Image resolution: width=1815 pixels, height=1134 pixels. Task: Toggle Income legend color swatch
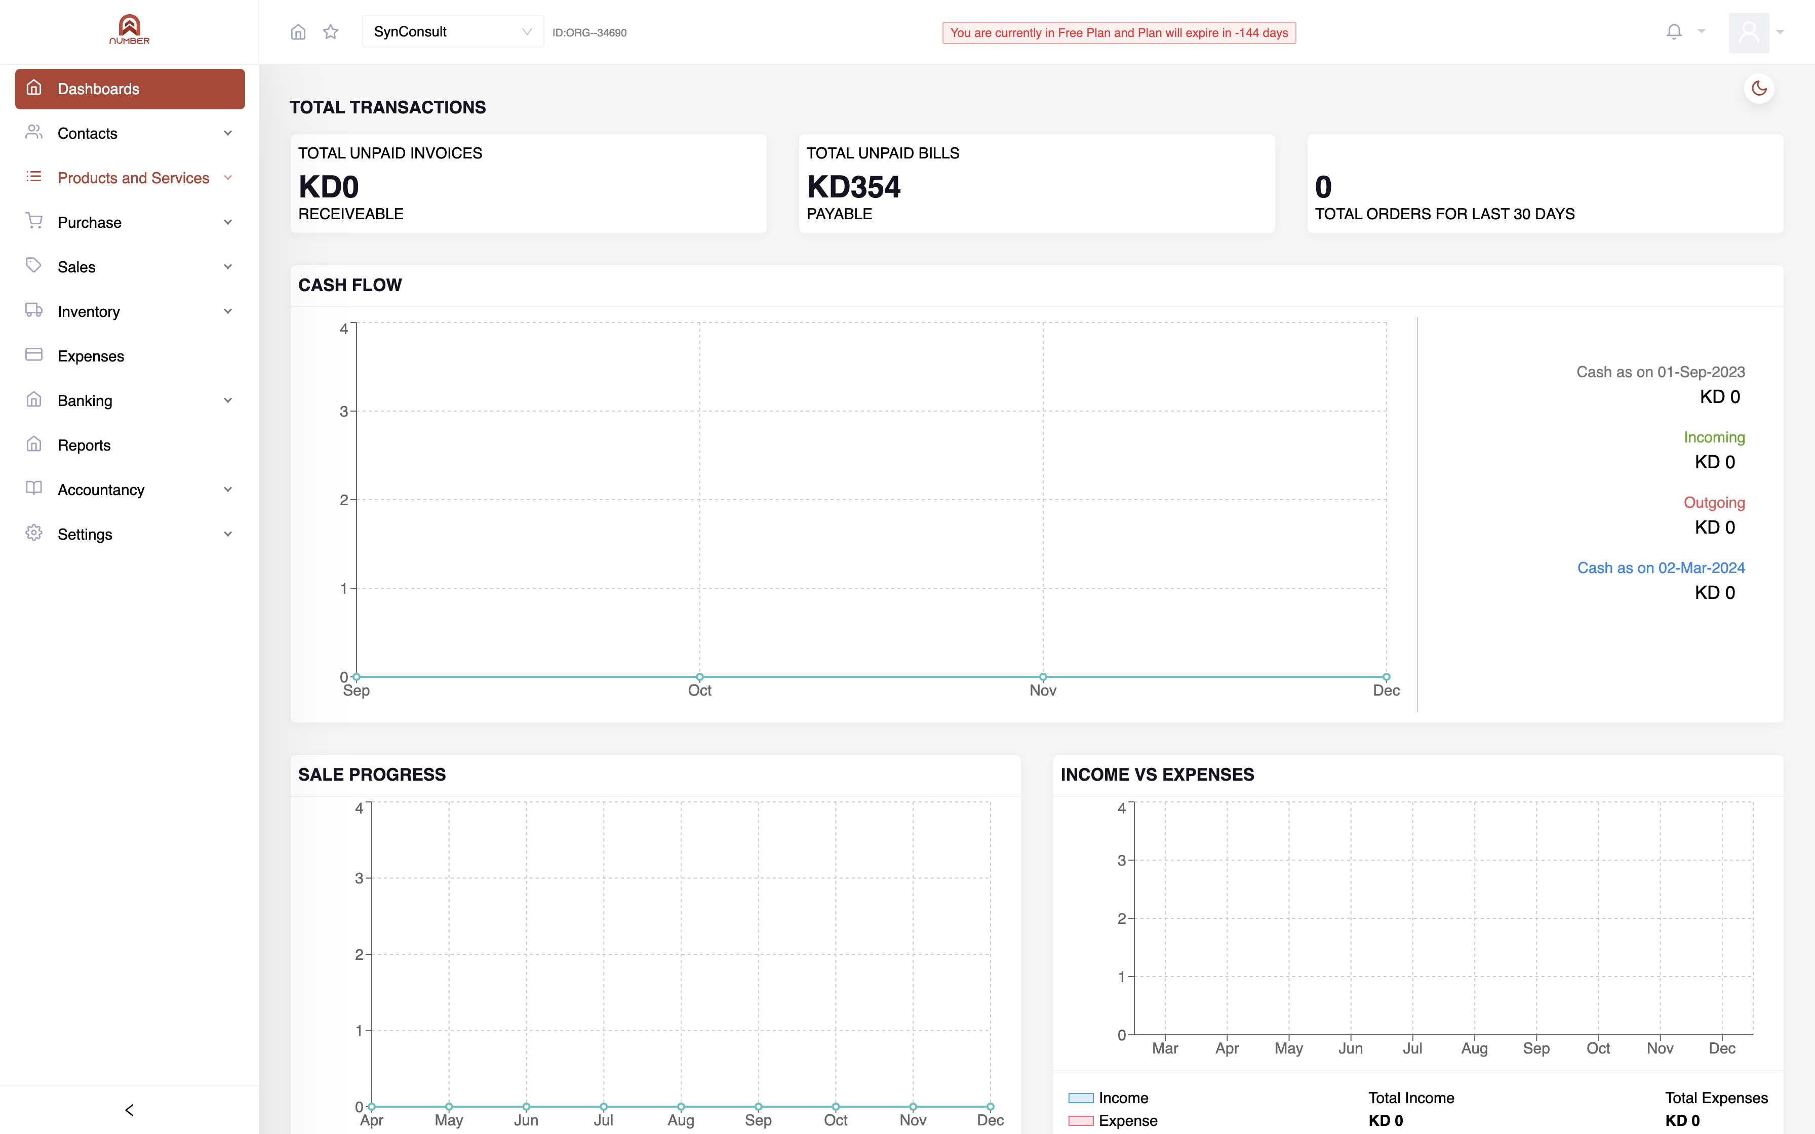point(1081,1098)
